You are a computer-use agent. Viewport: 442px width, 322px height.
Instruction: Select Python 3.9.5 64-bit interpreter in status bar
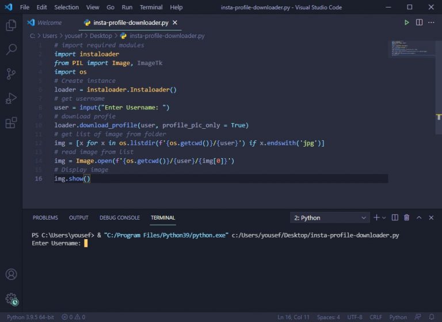click(31, 317)
